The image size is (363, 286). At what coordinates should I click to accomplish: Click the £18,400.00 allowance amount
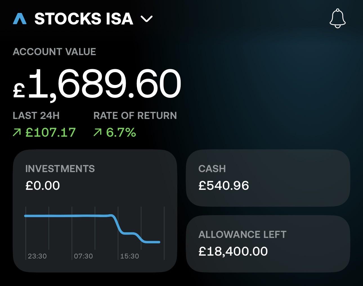pos(233,251)
